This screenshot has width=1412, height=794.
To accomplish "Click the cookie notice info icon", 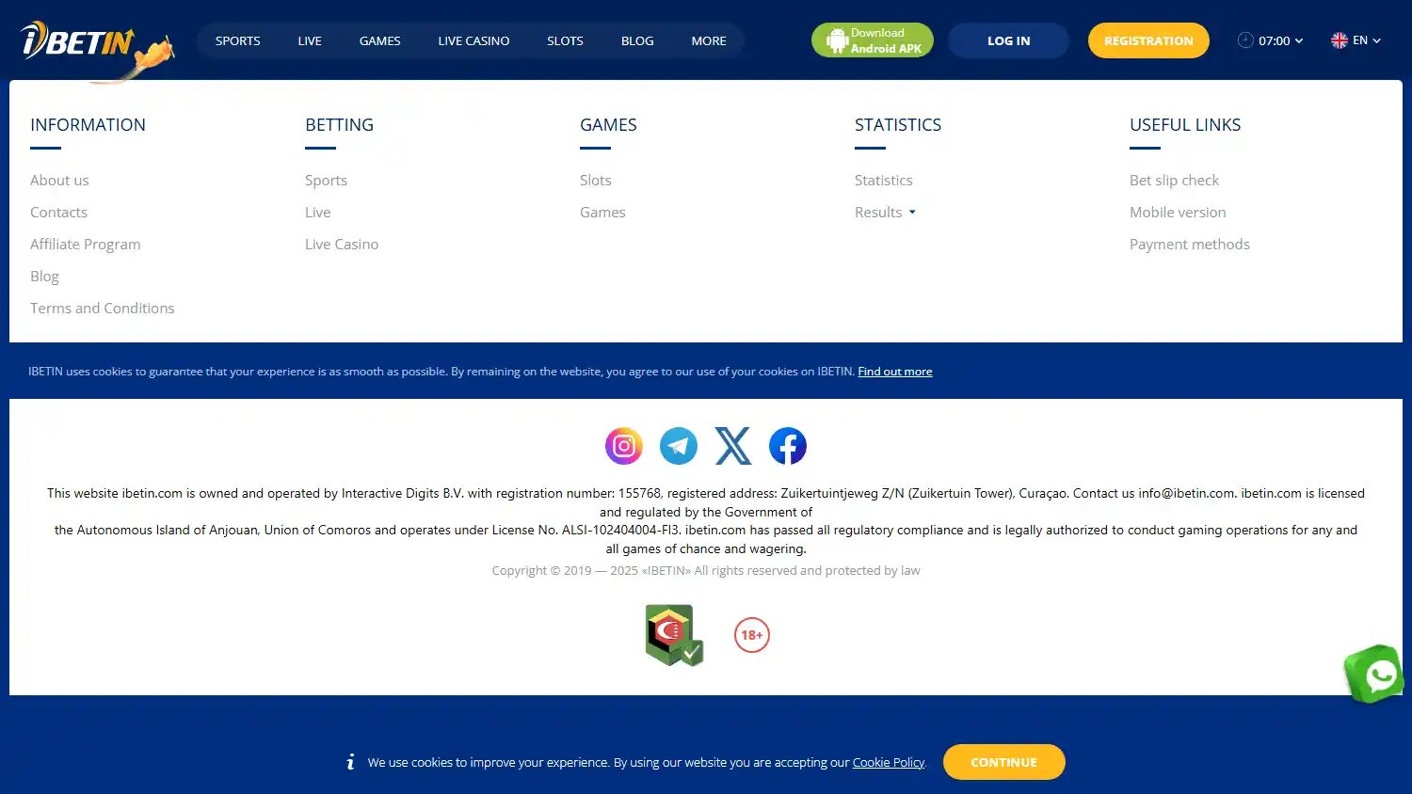I will pos(350,762).
